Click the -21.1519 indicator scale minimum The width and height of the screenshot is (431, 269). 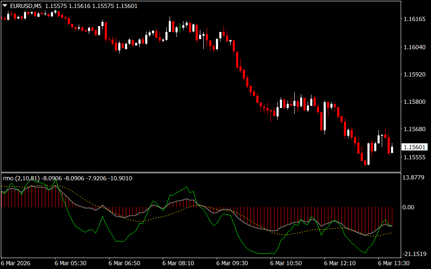[415, 254]
